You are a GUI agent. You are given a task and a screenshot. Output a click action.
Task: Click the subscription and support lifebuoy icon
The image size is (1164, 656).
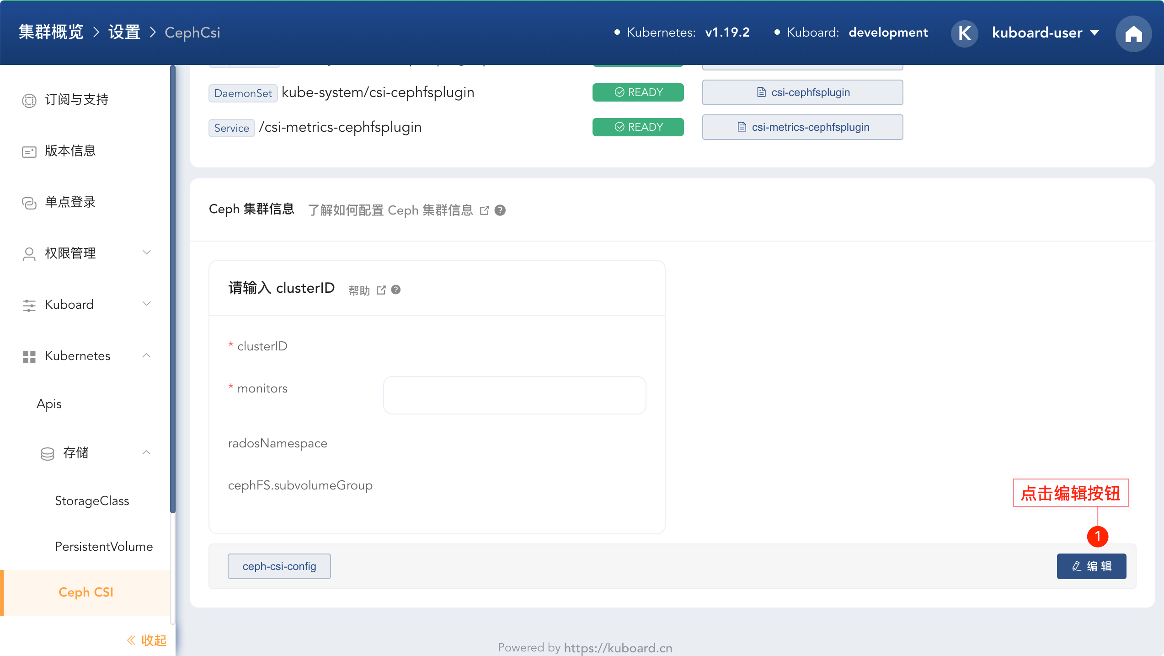[x=29, y=100]
